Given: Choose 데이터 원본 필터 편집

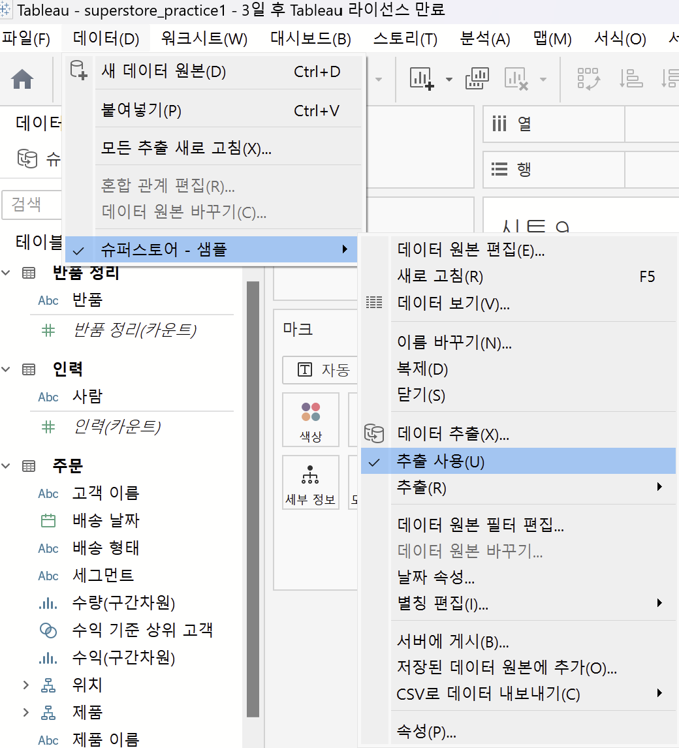Looking at the screenshot, I should click(x=518, y=525).
